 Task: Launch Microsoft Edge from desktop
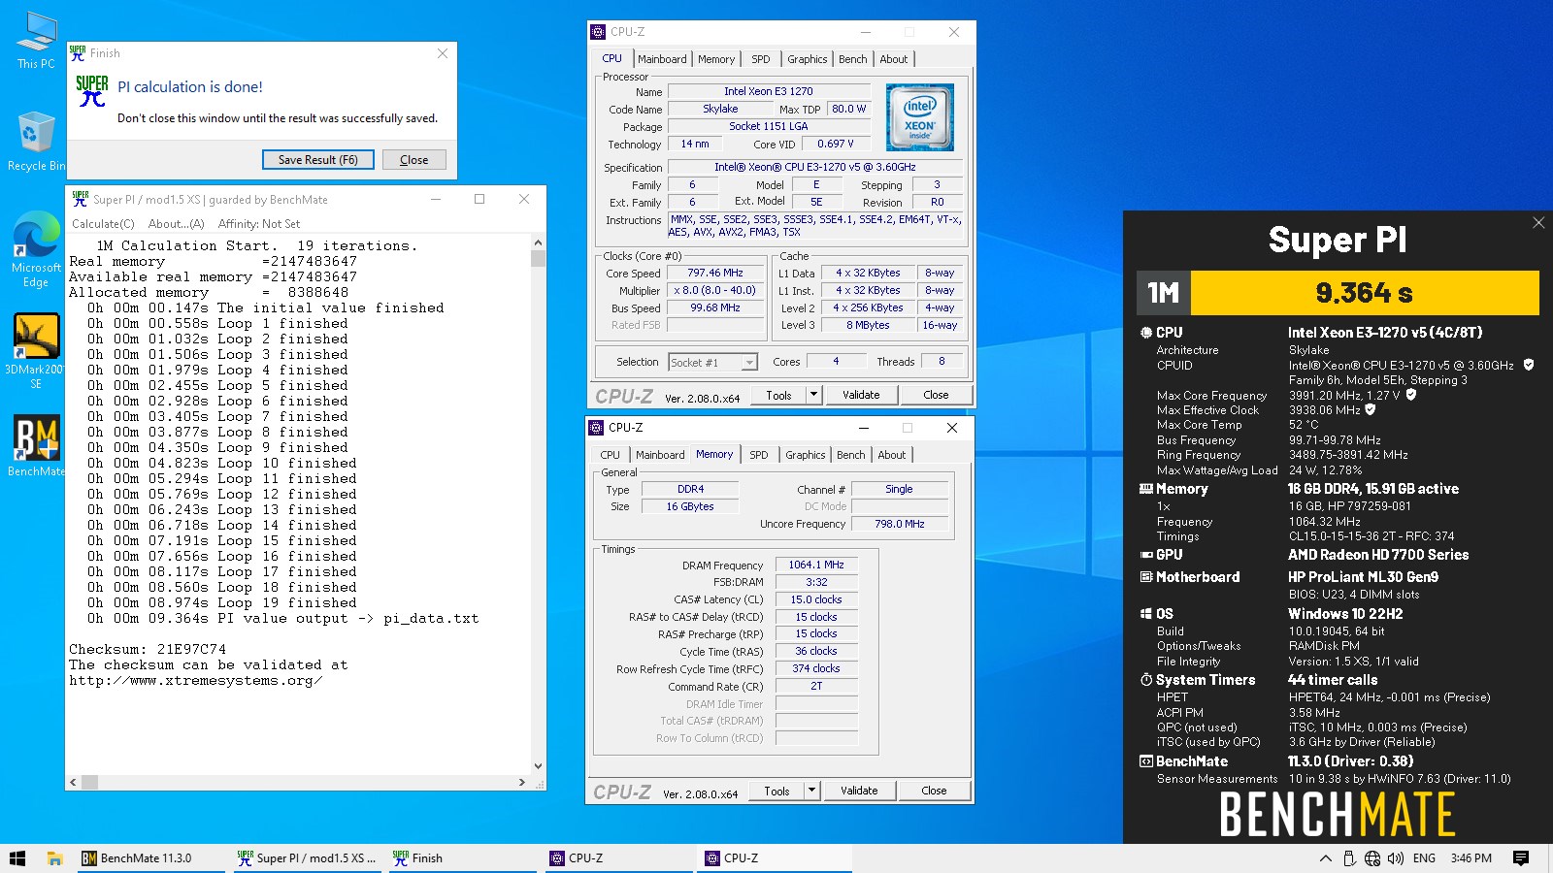point(36,249)
